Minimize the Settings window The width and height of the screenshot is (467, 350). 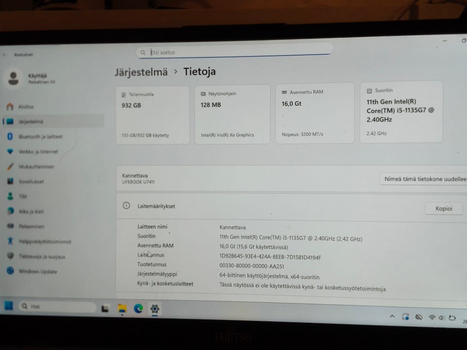click(x=445, y=41)
